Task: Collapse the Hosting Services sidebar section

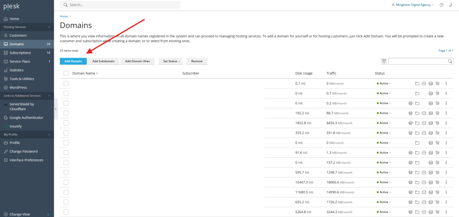Action: pyautogui.click(x=49, y=27)
